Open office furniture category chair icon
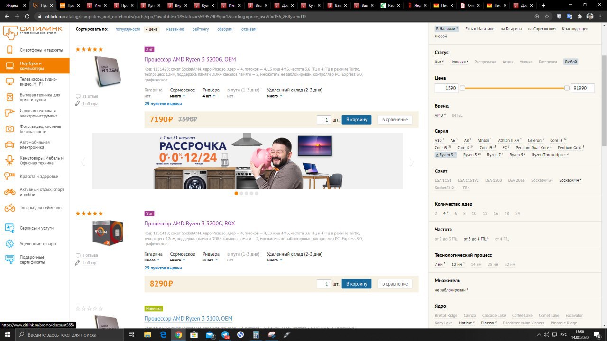 pyautogui.click(x=9, y=161)
